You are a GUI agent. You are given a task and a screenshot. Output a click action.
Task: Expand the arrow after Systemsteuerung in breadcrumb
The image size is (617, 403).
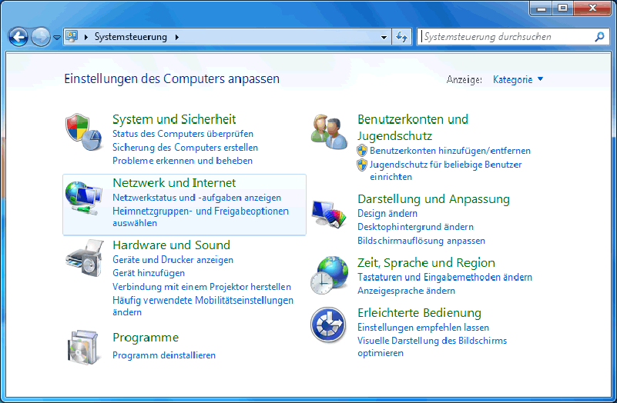[x=176, y=37]
